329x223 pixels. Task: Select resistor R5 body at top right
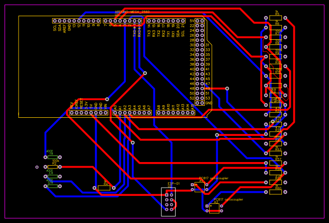coord(276,18)
